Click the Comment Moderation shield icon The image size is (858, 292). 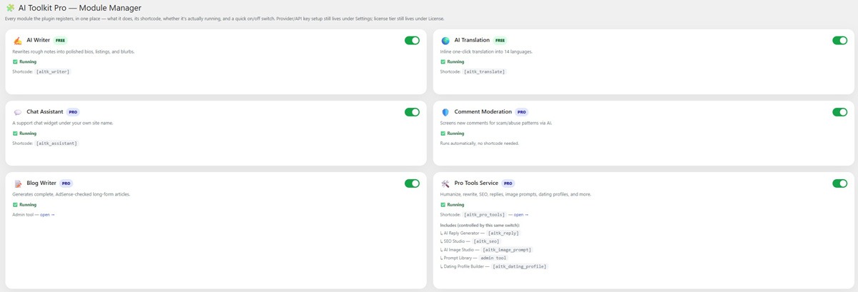445,112
